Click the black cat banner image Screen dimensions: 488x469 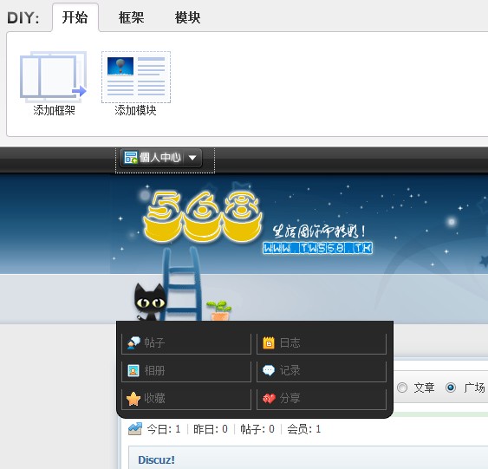pos(150,303)
